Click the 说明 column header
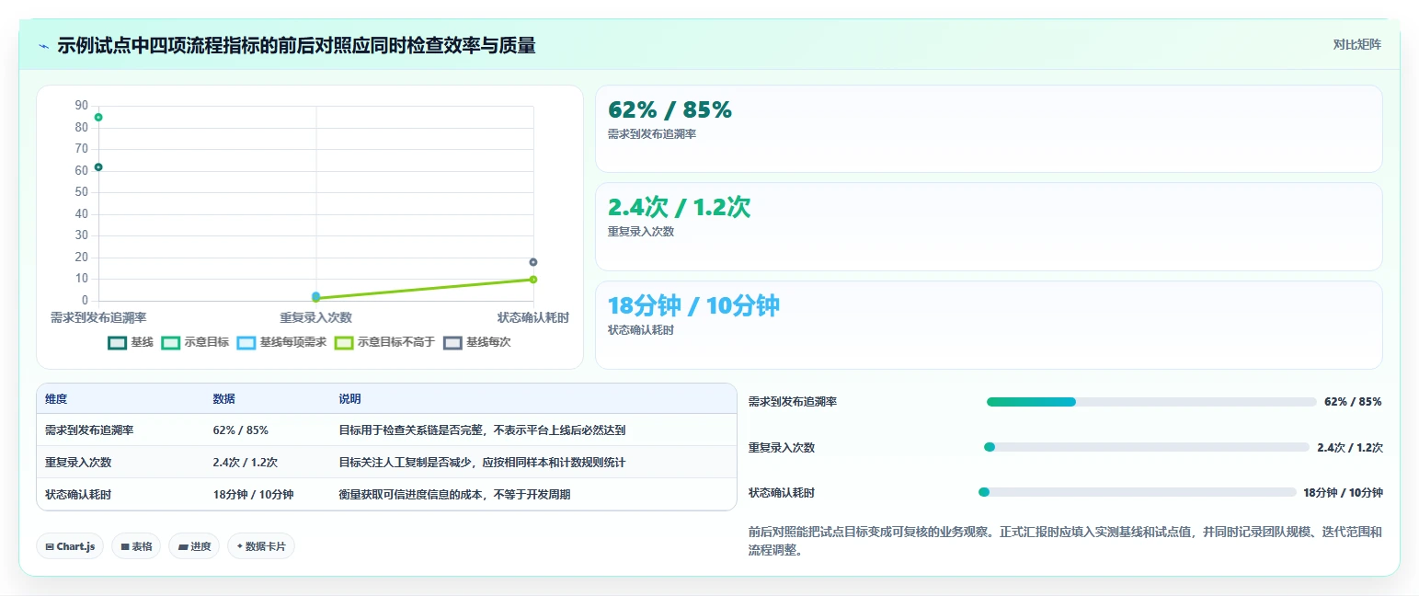Screen dimensions: 1419x596 coord(350,398)
